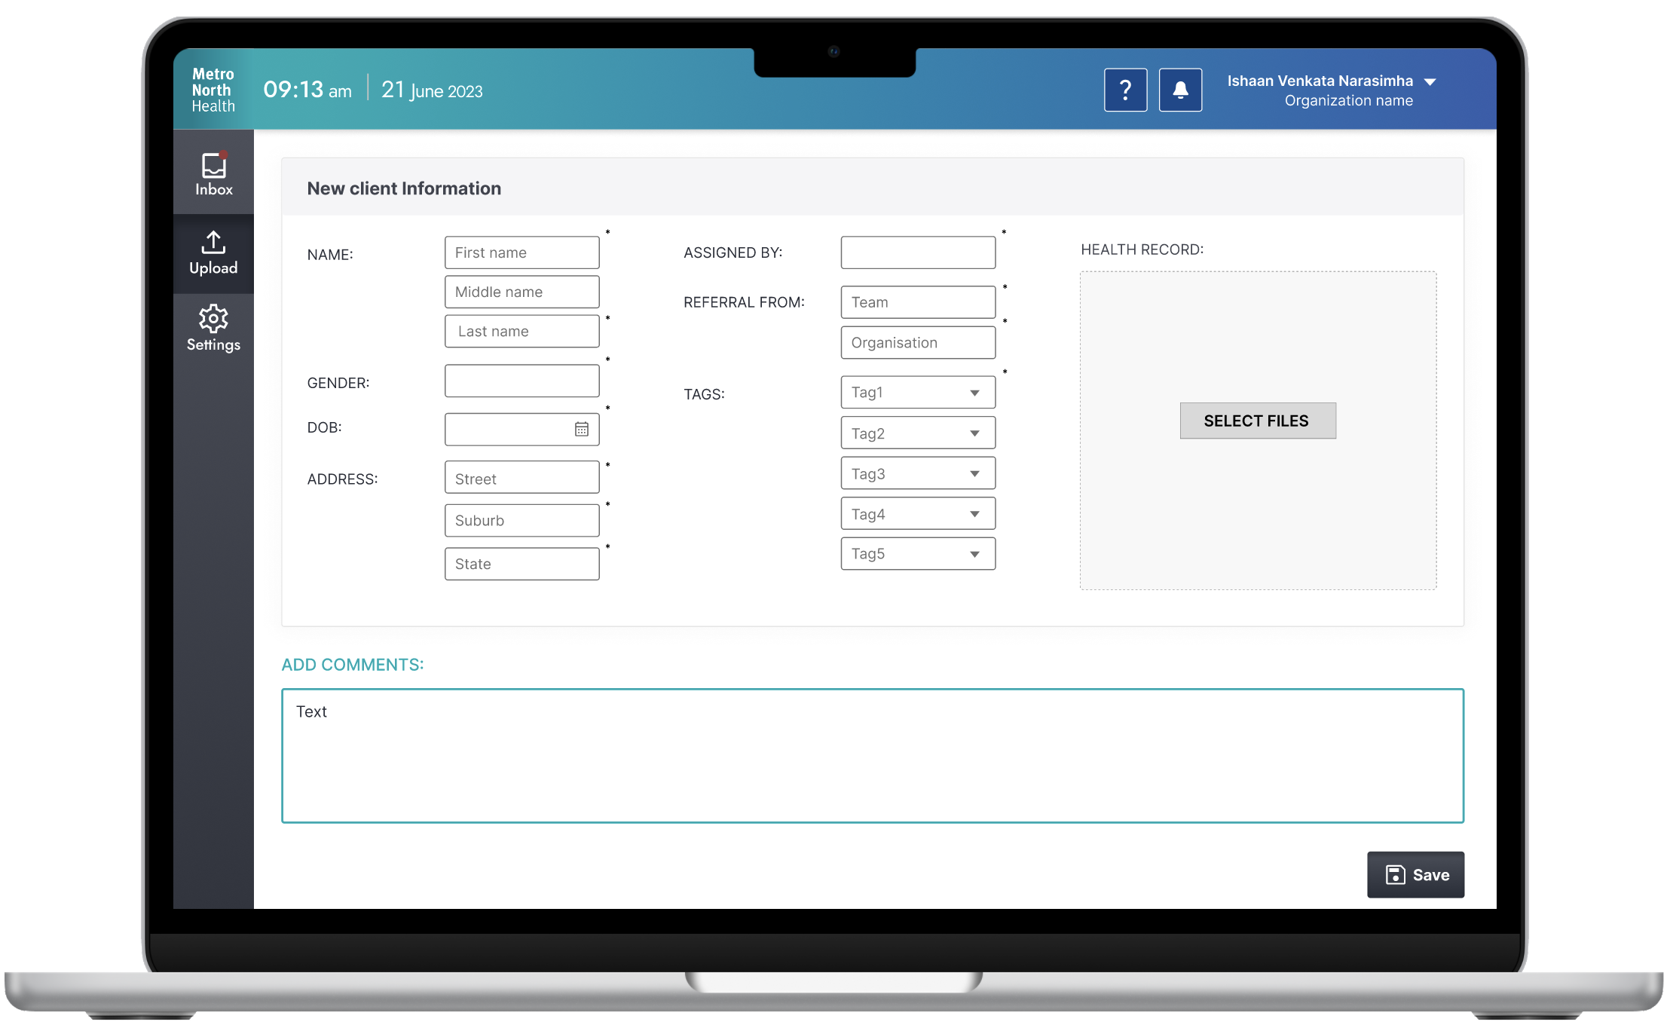
Task: Click the Metro North Health logo
Action: click(x=213, y=90)
